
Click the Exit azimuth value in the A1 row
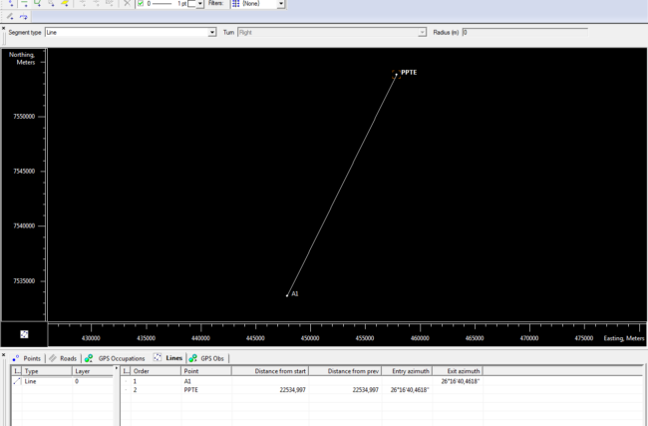[x=460, y=381]
